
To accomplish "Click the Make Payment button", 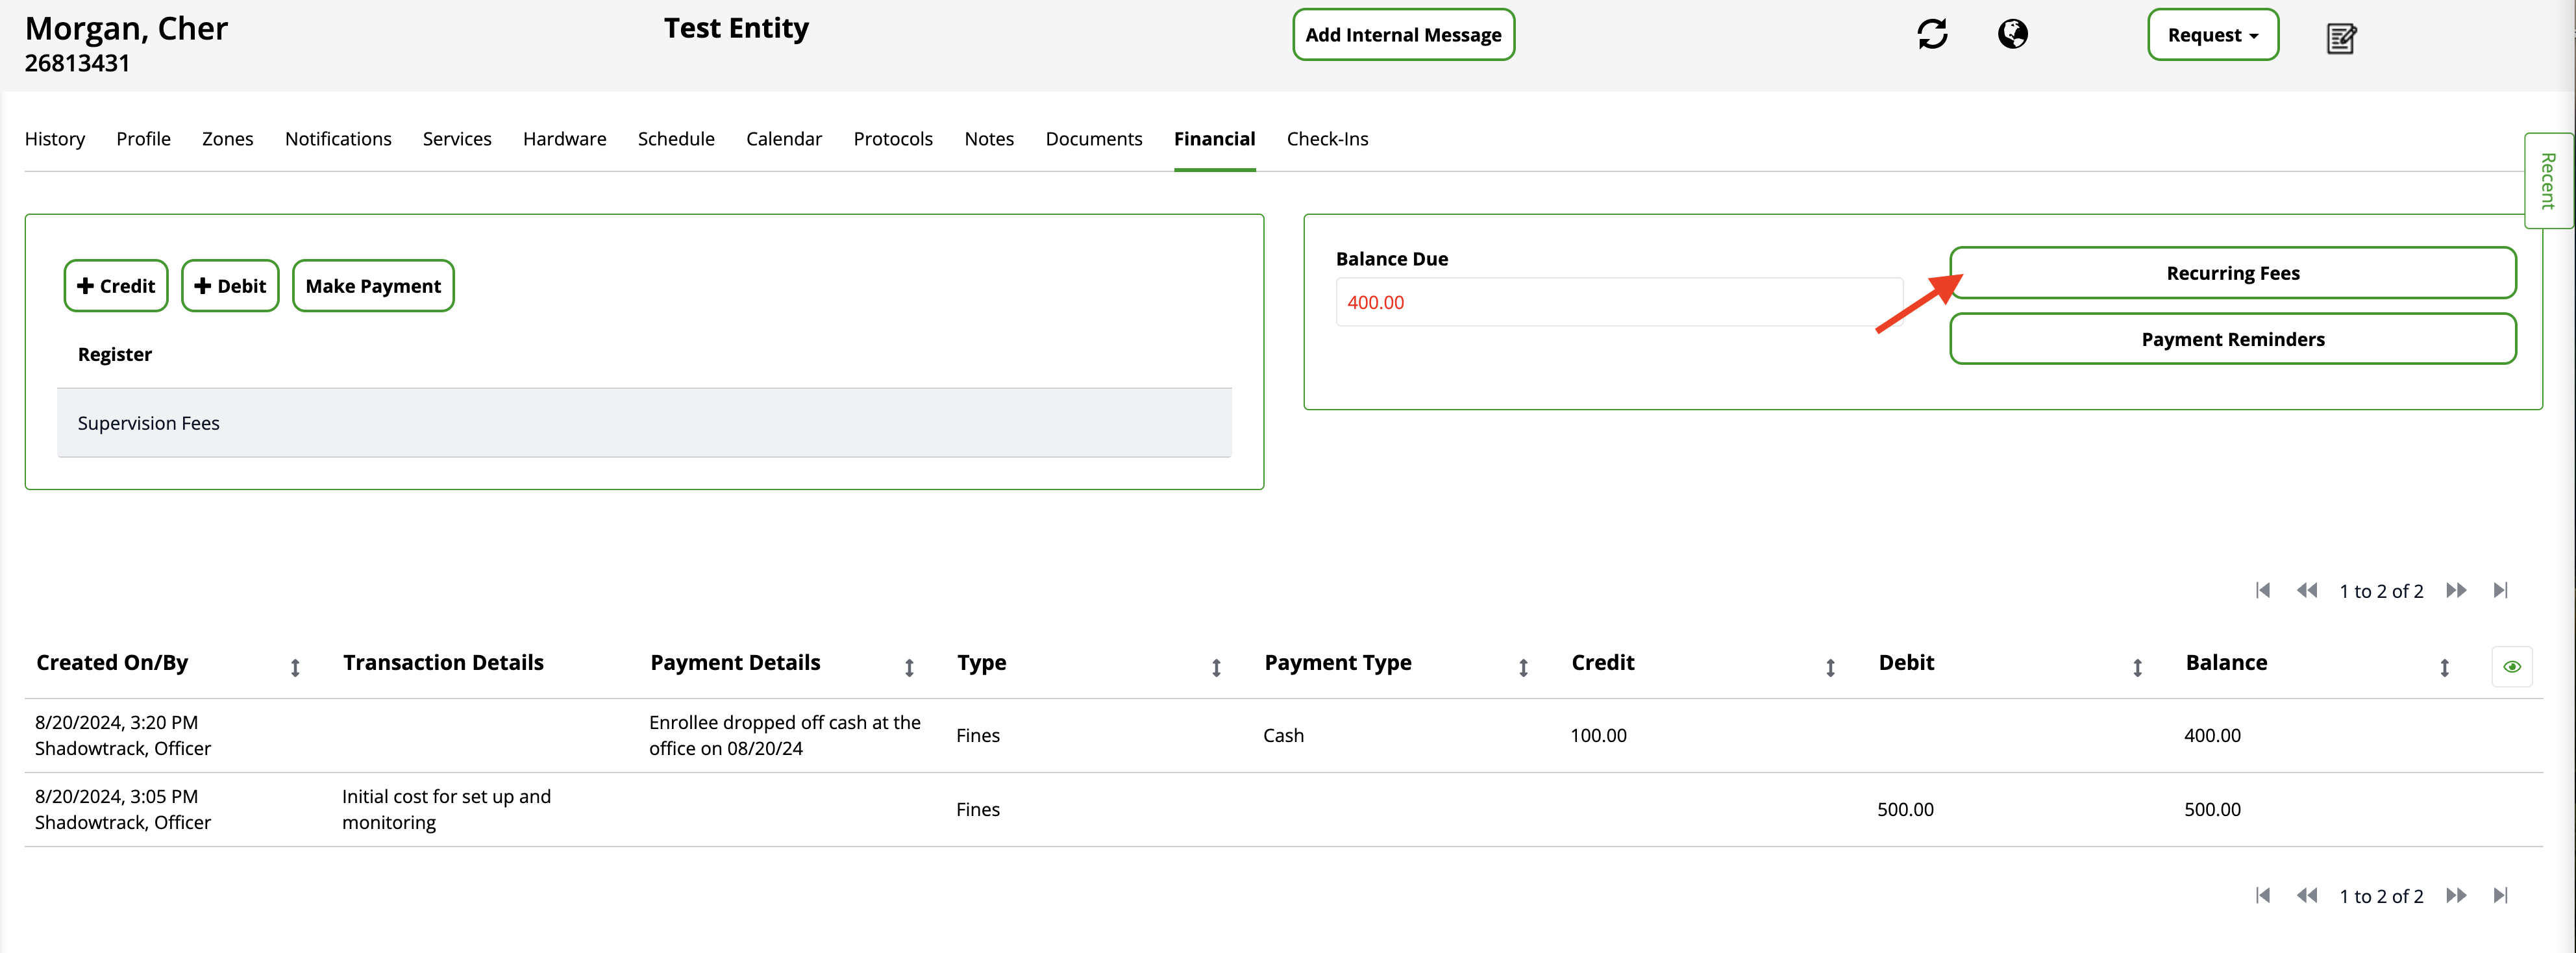I will pos(373,286).
